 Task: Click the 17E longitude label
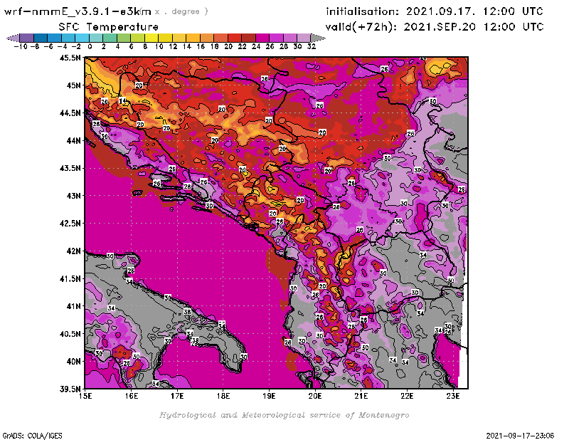point(177,396)
